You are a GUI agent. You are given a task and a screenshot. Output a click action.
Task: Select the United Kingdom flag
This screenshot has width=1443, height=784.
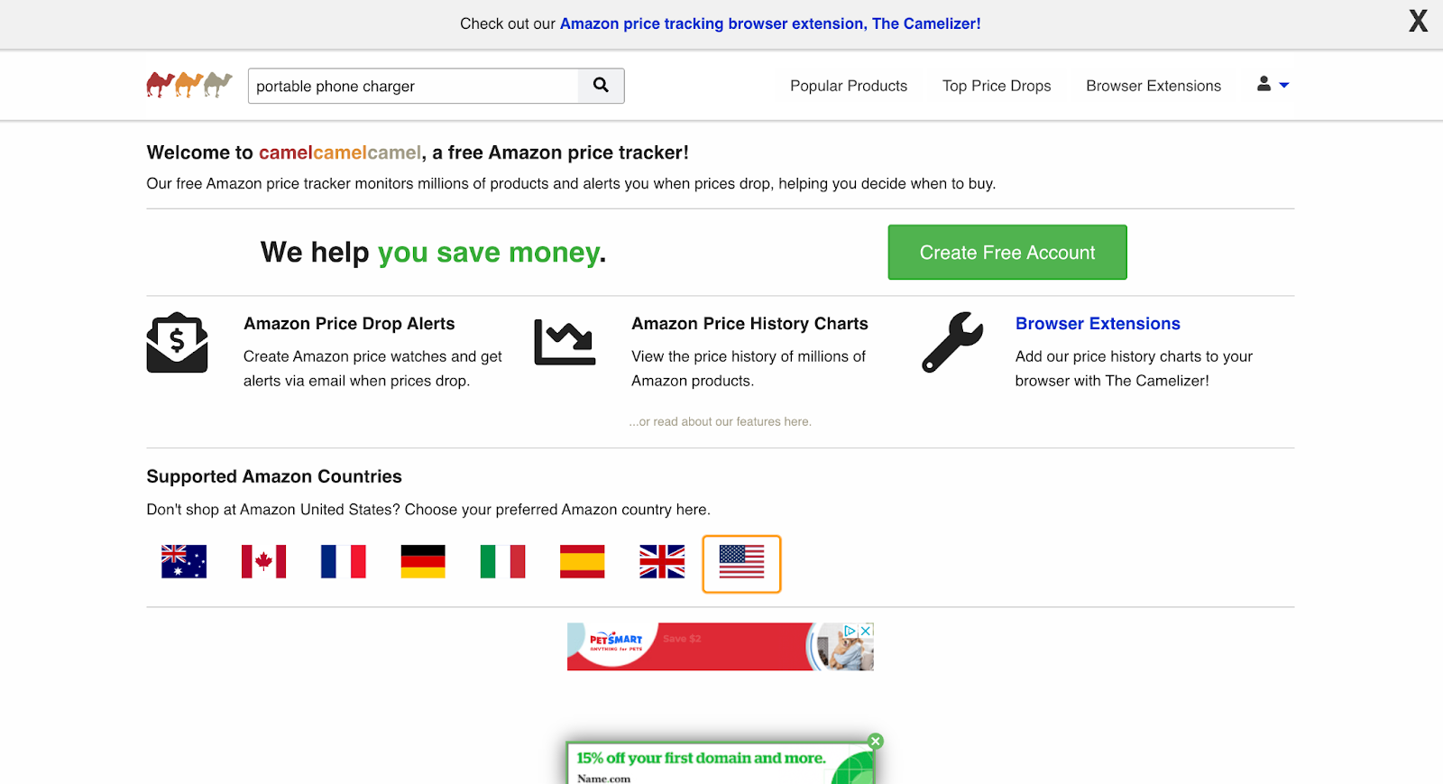661,560
